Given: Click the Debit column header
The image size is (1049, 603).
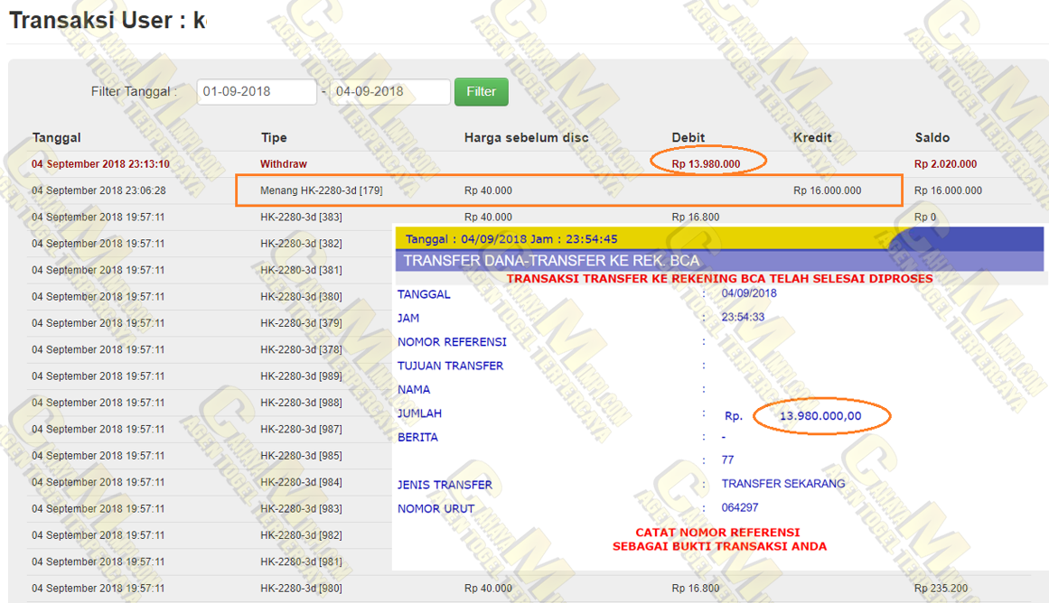Looking at the screenshot, I should coord(688,137).
